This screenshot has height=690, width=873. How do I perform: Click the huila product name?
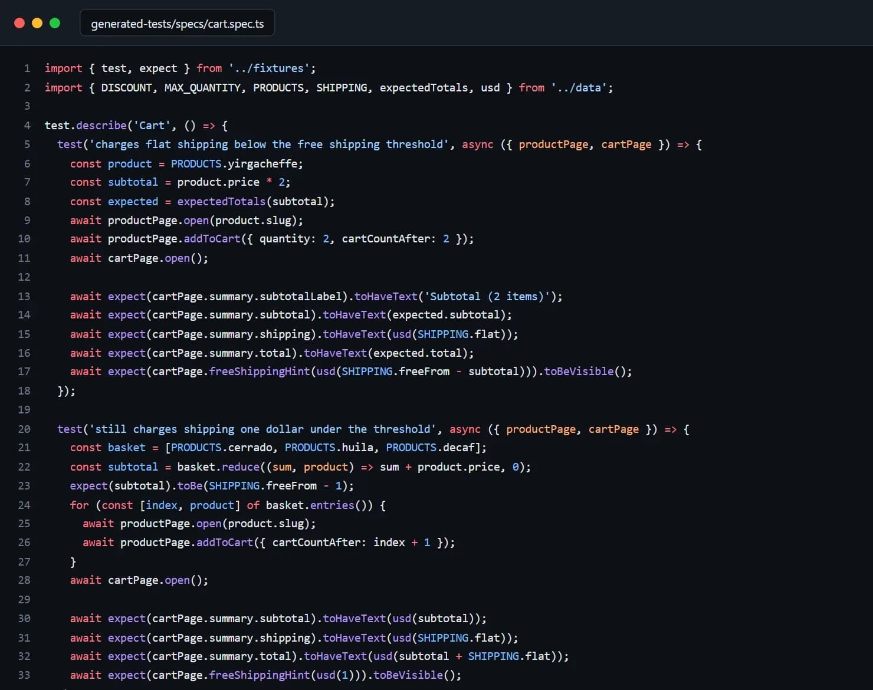[357, 448]
